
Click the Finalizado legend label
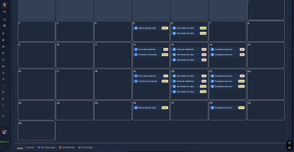87,147
